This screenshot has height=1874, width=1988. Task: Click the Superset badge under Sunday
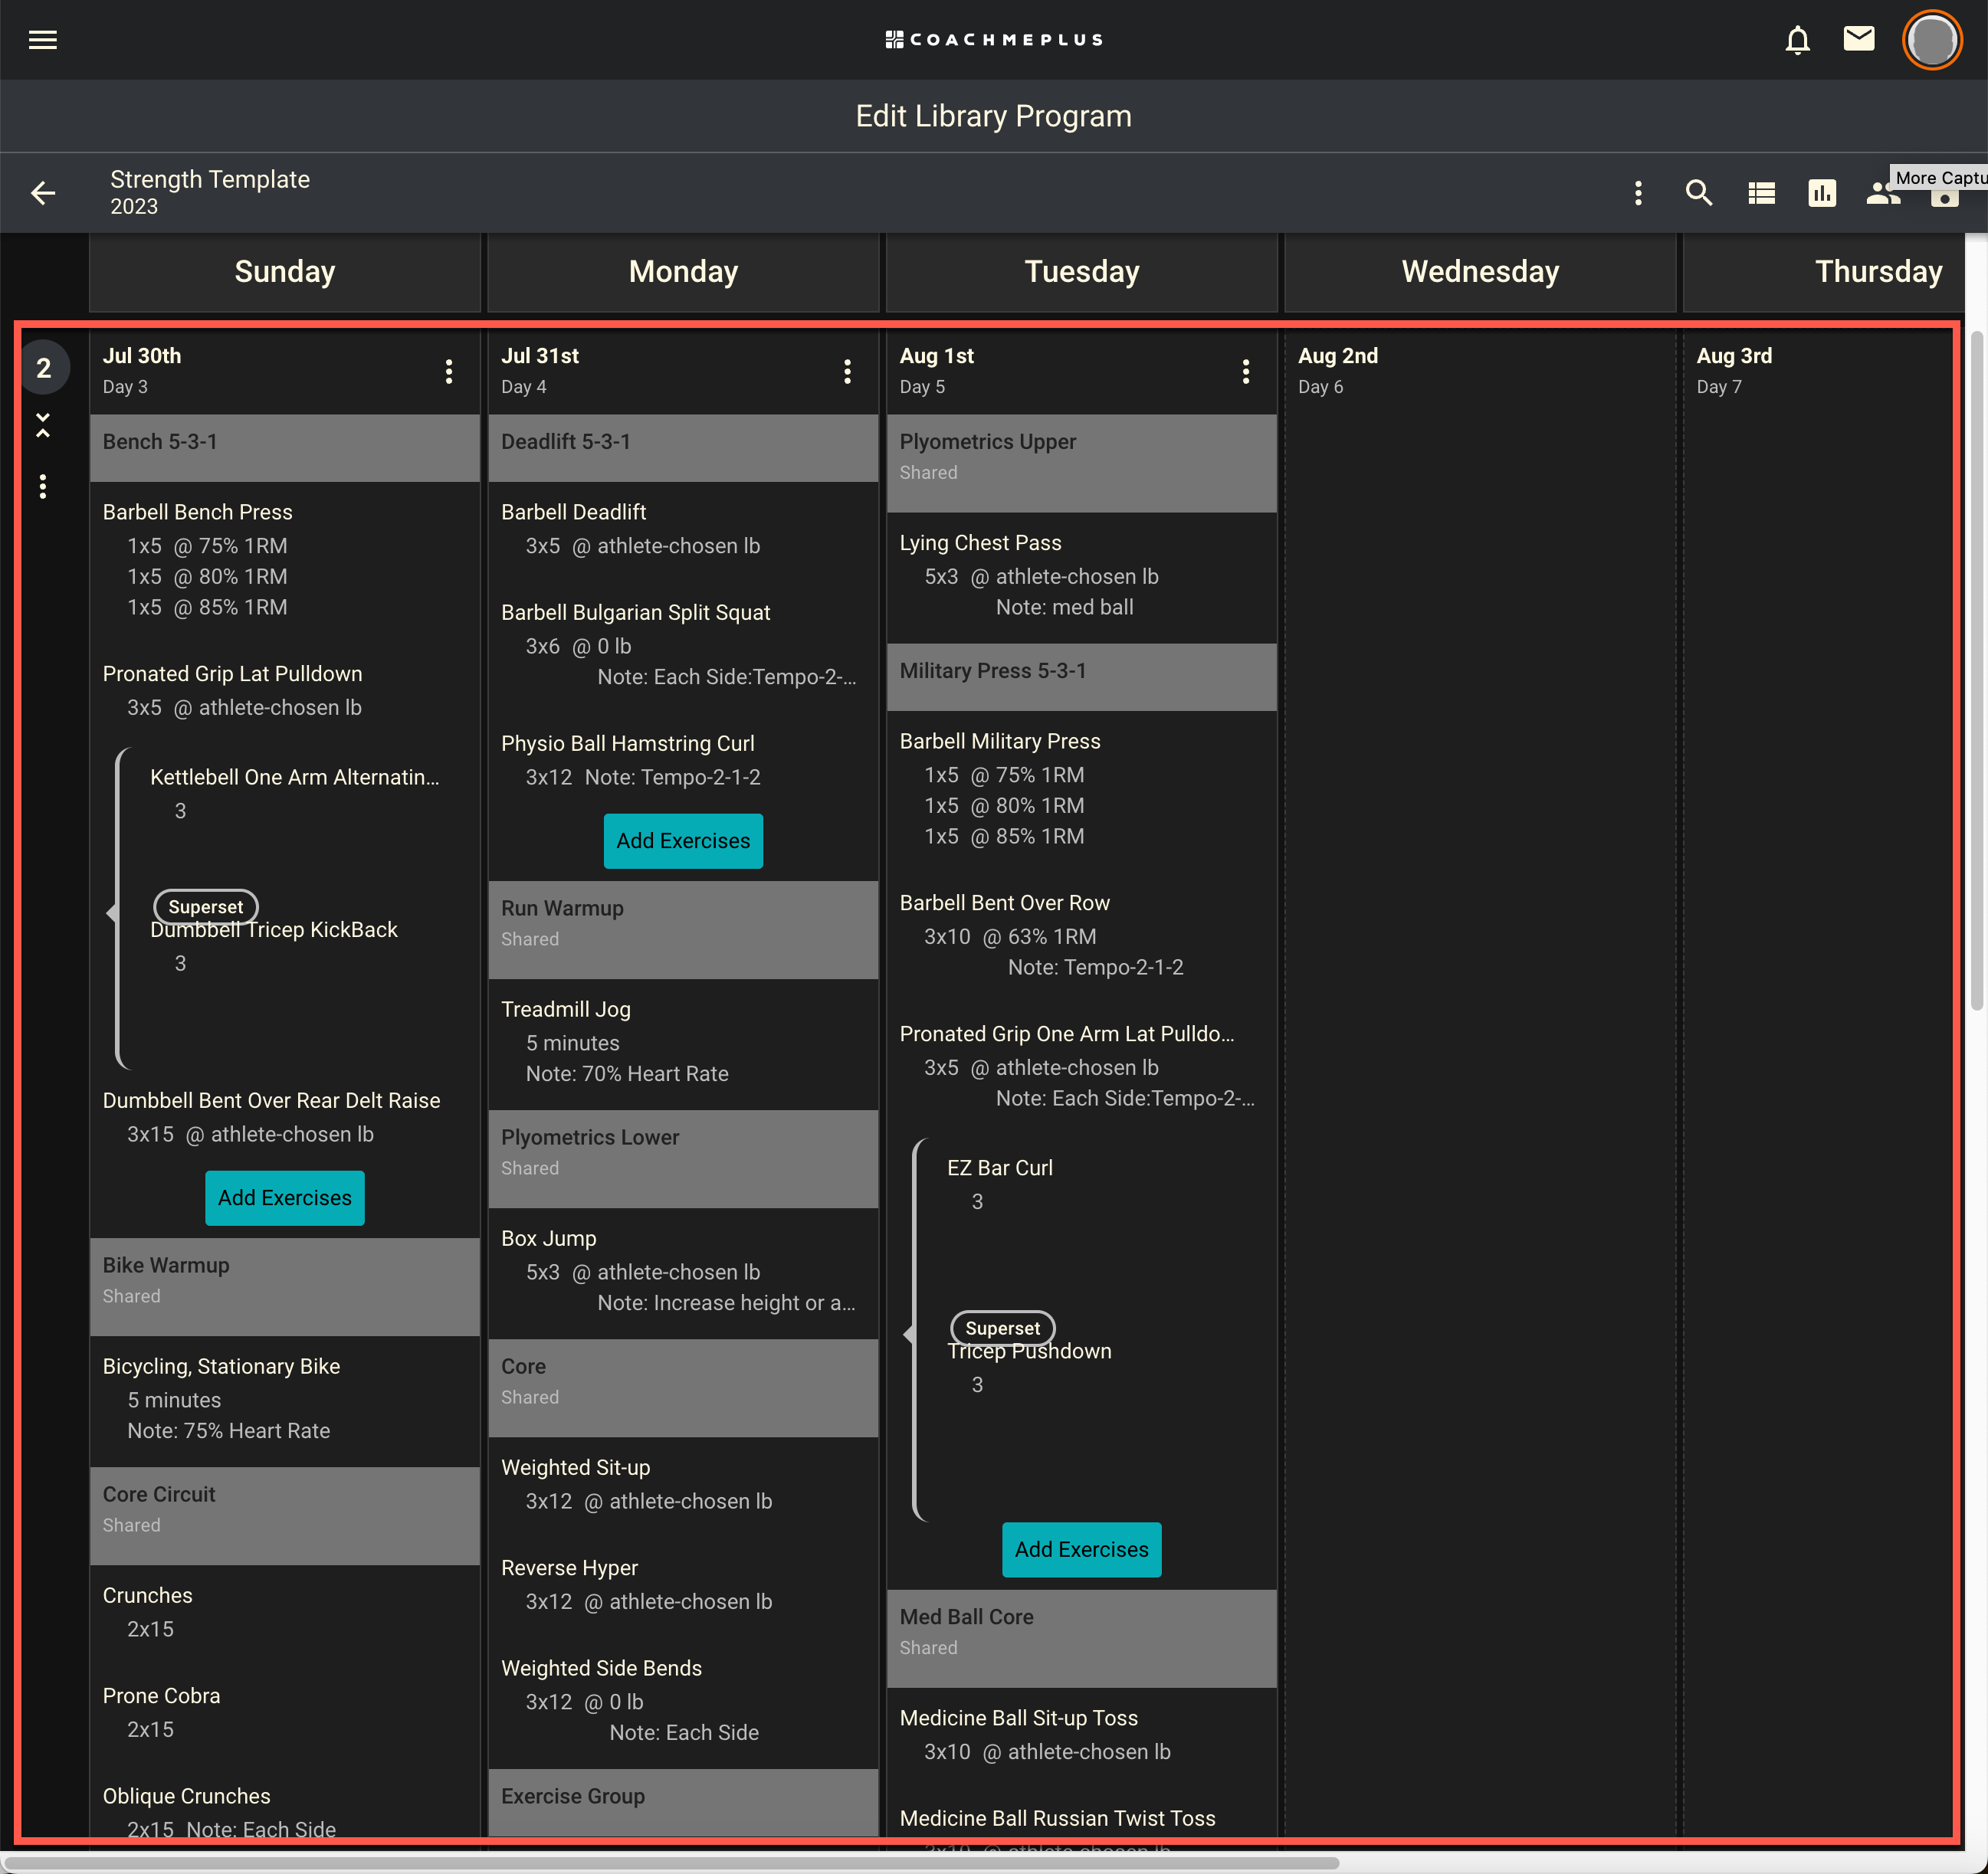click(206, 906)
